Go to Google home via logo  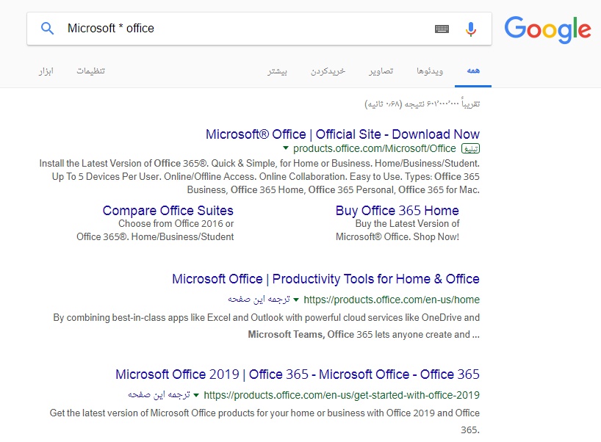pyautogui.click(x=547, y=29)
